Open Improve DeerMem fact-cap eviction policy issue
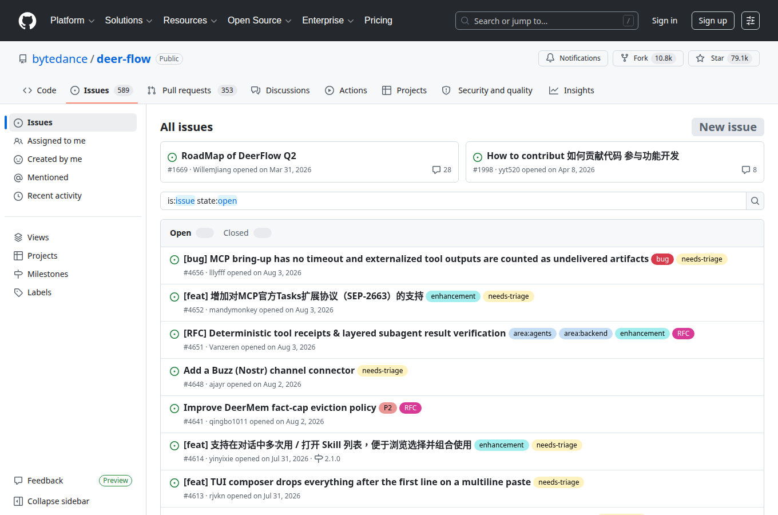The image size is (778, 515). [x=280, y=407]
